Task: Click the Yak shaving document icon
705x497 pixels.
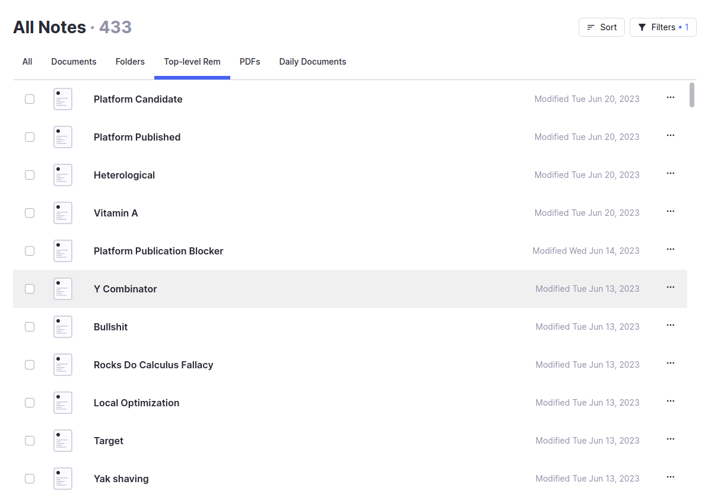Action: point(63,479)
